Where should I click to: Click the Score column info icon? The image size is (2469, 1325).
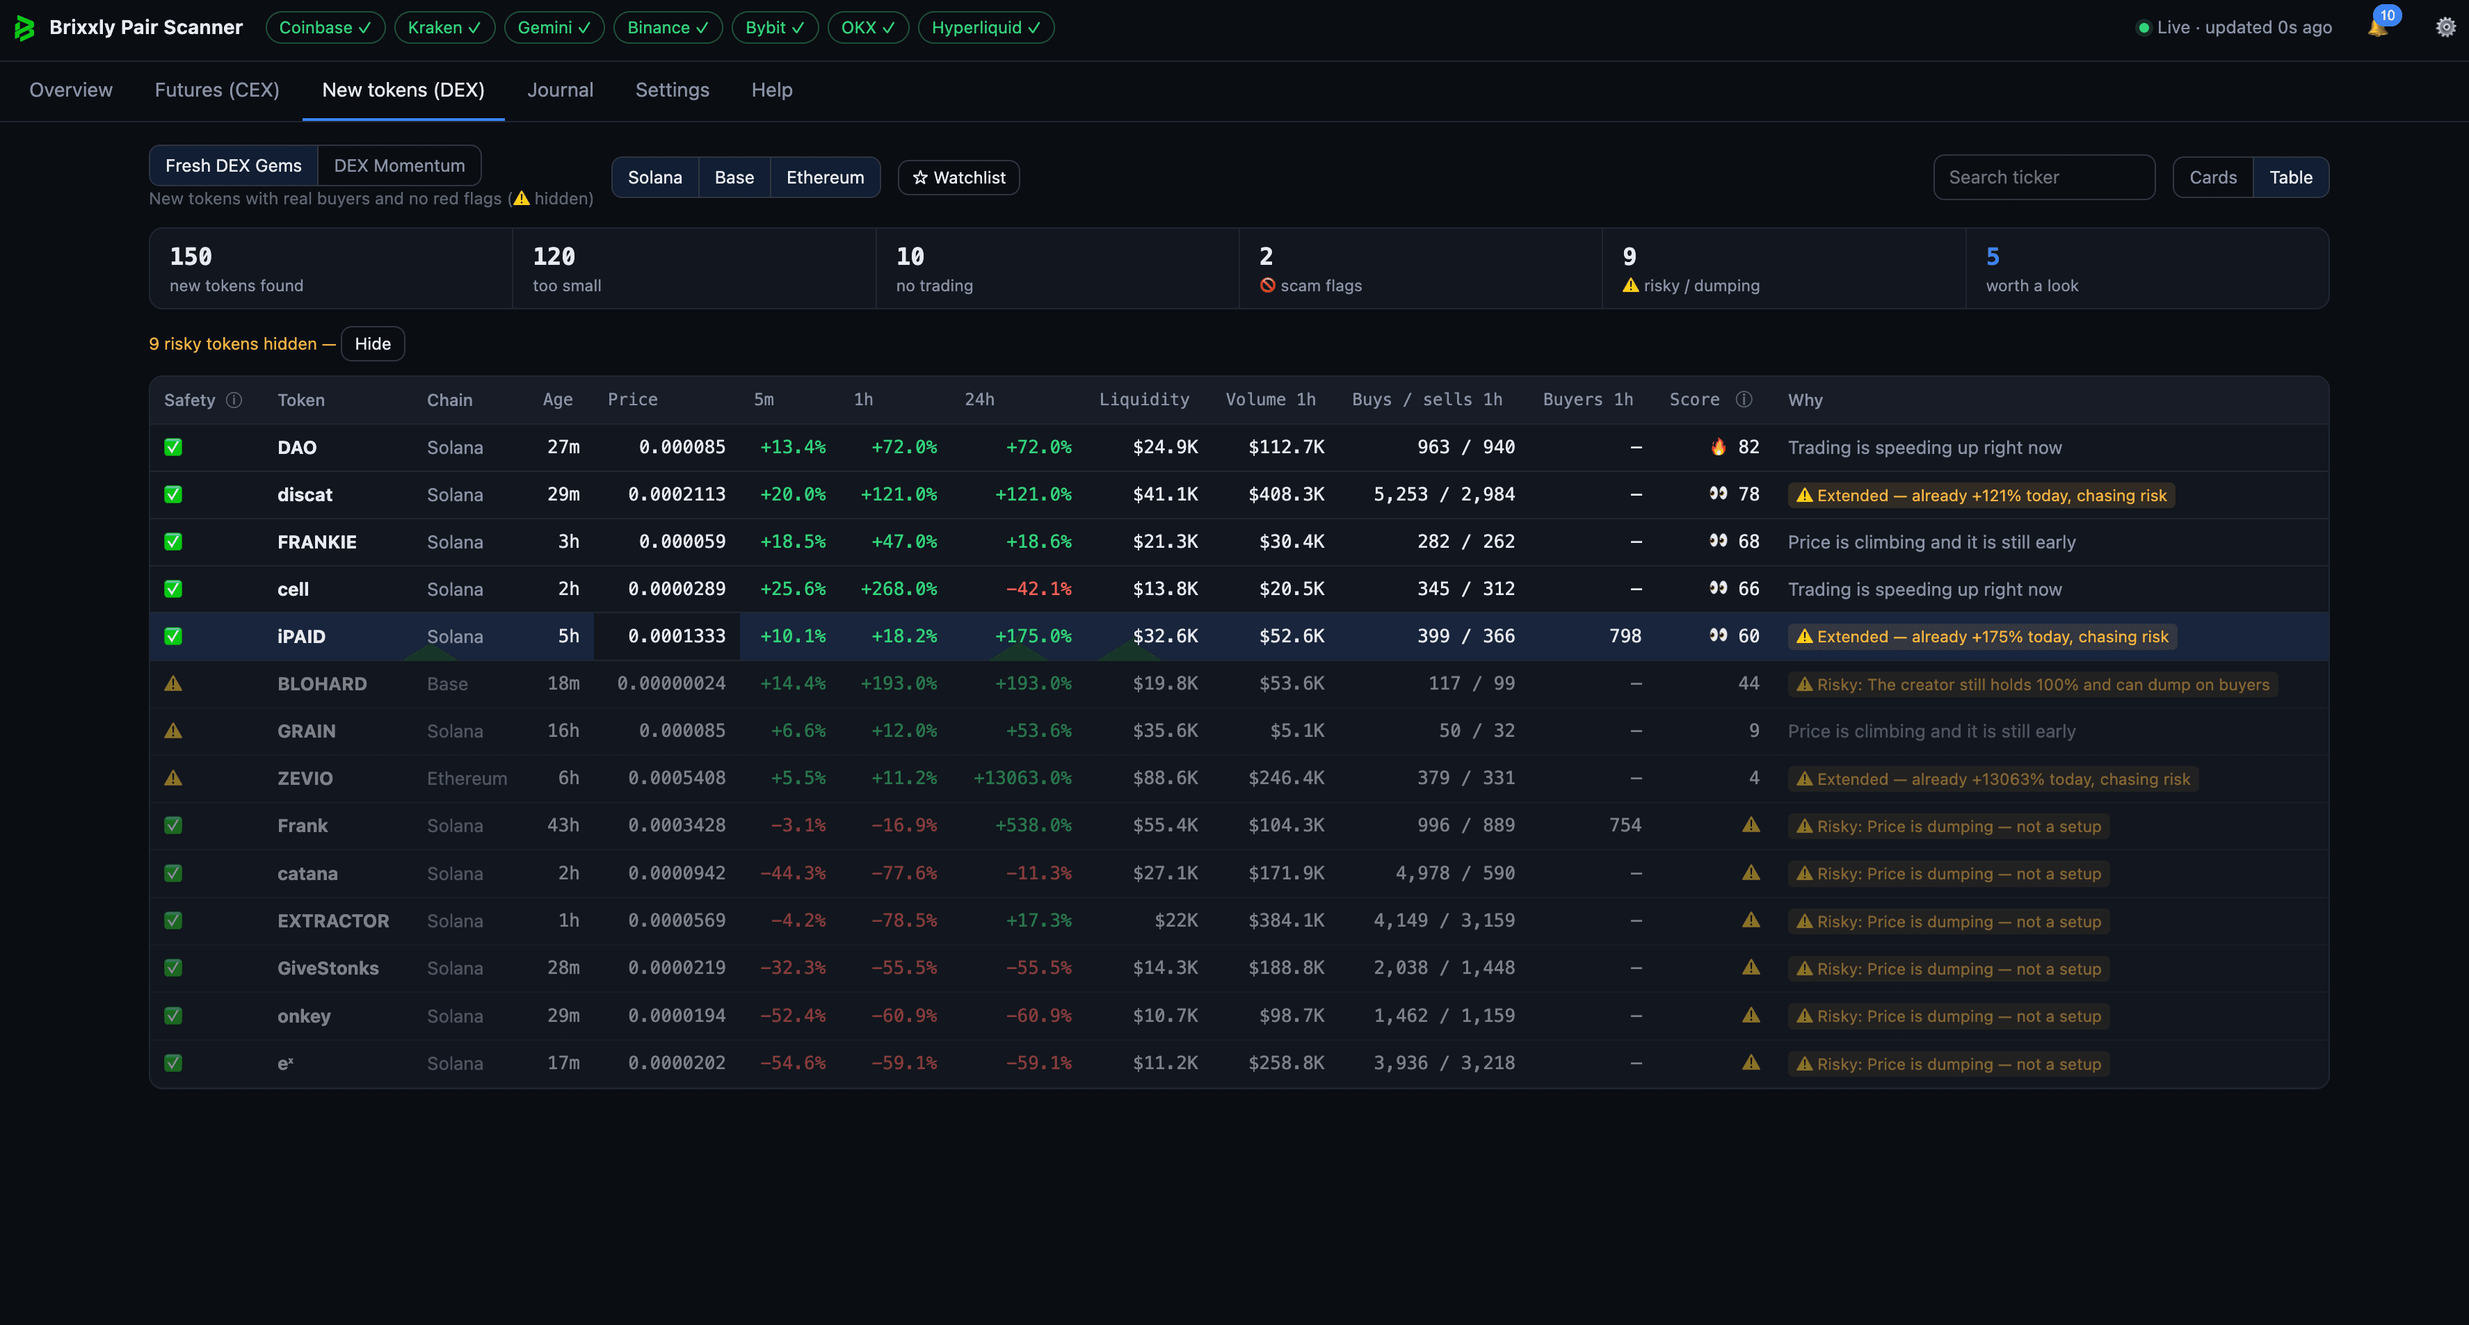(1744, 400)
